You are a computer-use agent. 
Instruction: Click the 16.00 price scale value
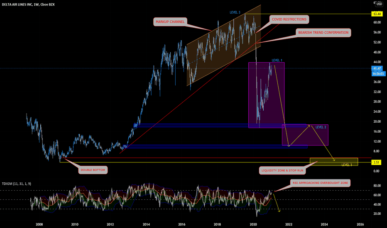pyautogui.click(x=377, y=131)
